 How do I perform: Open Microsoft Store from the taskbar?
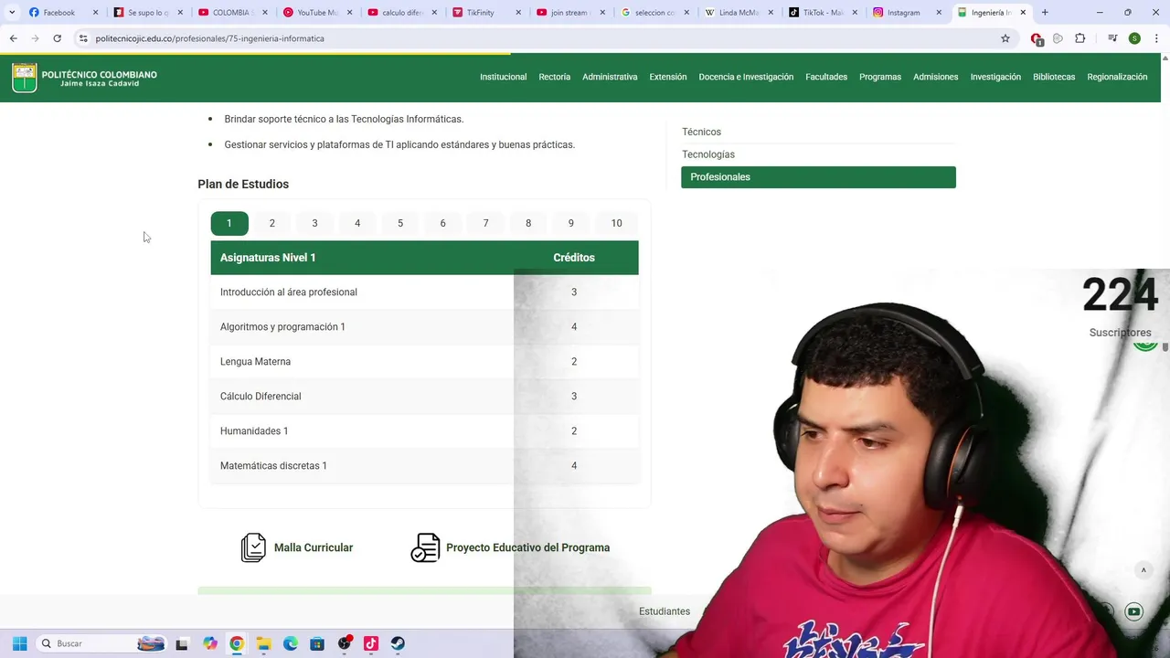pyautogui.click(x=317, y=643)
